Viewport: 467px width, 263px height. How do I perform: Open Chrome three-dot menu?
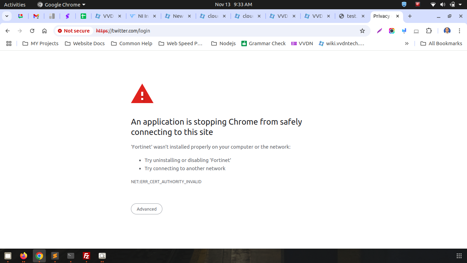coord(459,31)
